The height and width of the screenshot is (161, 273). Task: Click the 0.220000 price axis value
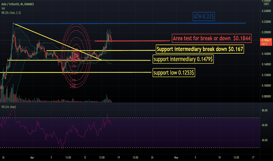pyautogui.click(x=266, y=22)
